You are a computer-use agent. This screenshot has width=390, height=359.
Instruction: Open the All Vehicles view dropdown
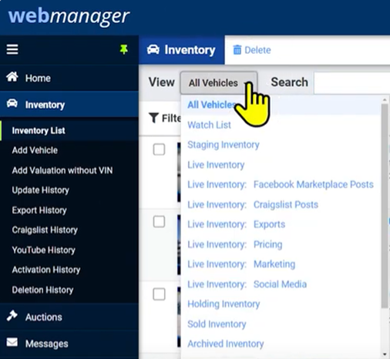(x=219, y=82)
